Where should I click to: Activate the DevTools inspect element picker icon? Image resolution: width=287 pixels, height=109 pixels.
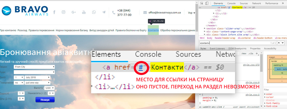pos(202,3)
